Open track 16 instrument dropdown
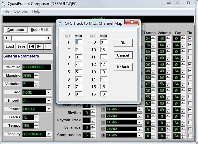 pyautogui.click(x=140, y=136)
